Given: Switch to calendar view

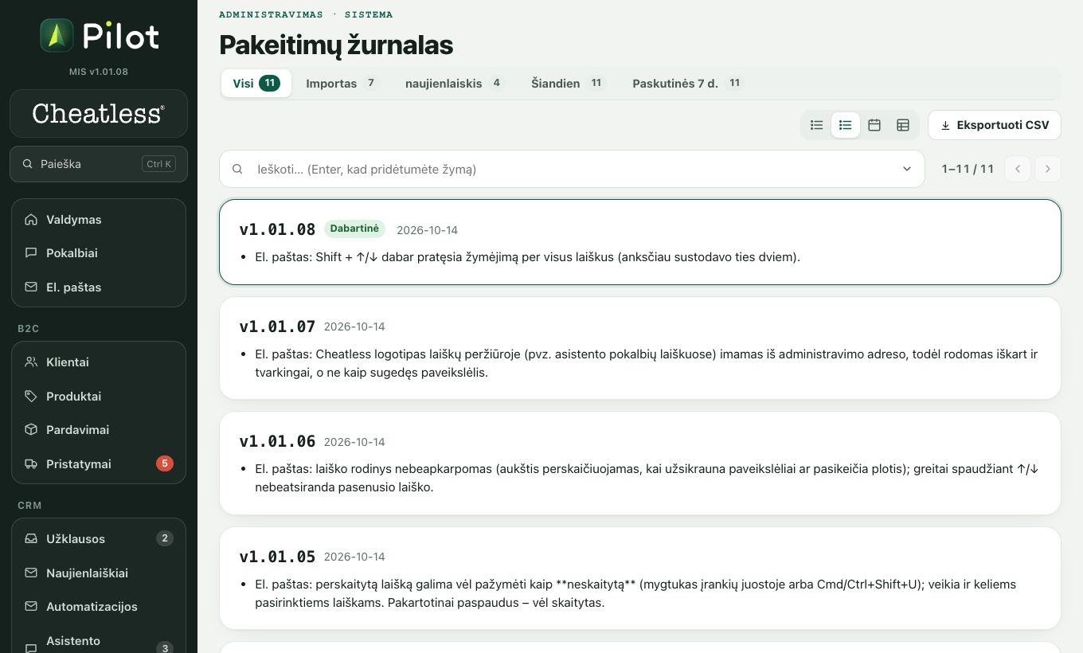Looking at the screenshot, I should pos(874,125).
